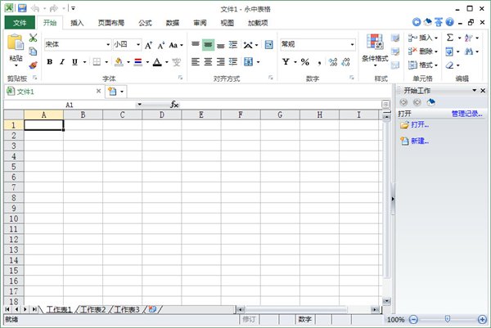Click the wrap text icon
The image size is (491, 328).
click(x=268, y=45)
